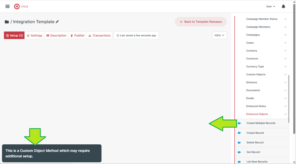Expand the Contacts category
This screenshot has width=296, height=164.
266,51
